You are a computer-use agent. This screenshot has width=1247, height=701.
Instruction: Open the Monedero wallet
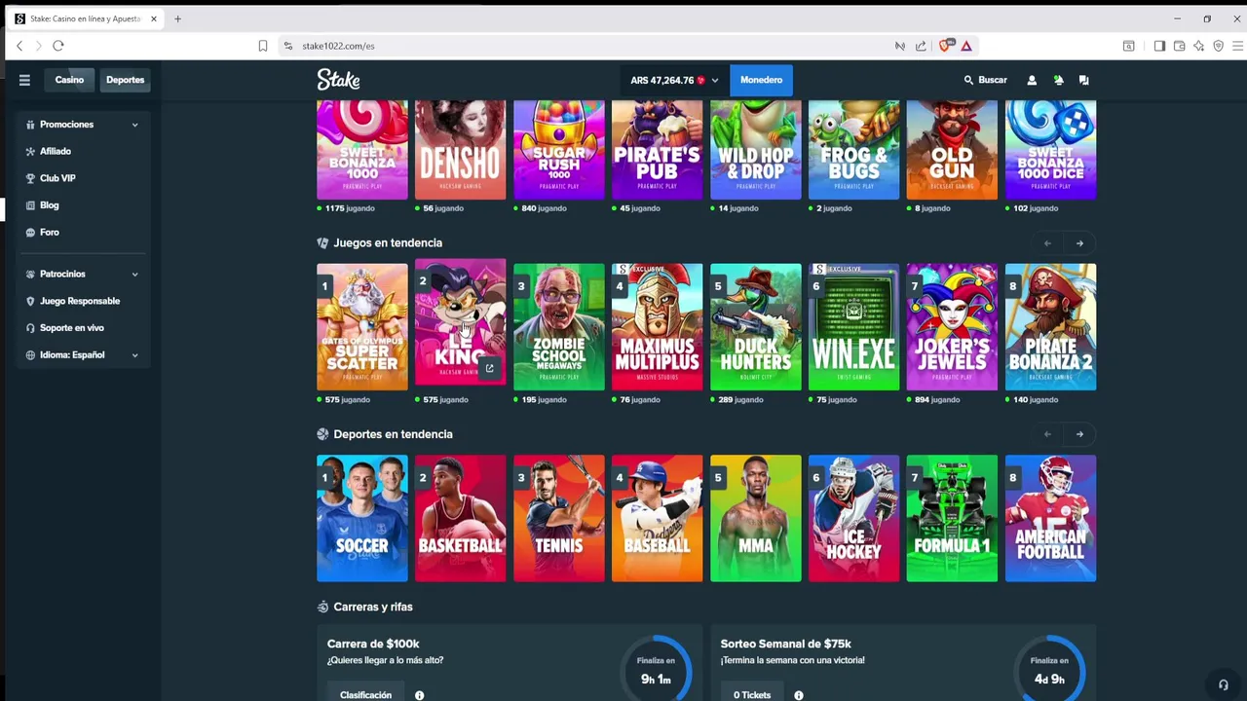[x=761, y=80]
